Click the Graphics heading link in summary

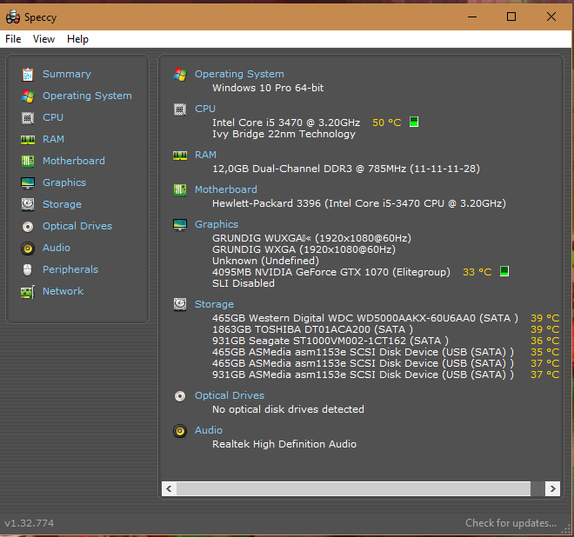(x=216, y=224)
